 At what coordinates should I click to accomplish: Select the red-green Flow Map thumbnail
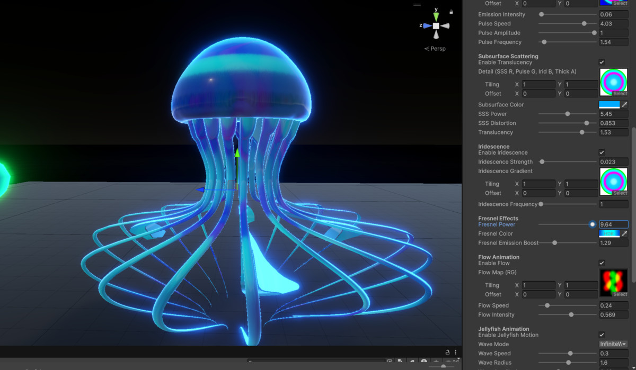coord(614,283)
